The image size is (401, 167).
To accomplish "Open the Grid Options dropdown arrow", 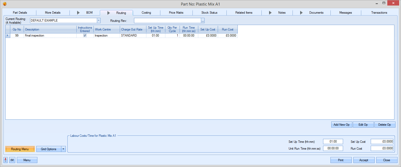I will pyautogui.click(x=63, y=149).
